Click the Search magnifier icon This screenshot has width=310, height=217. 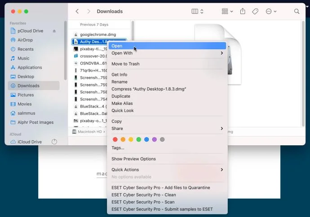297,12
